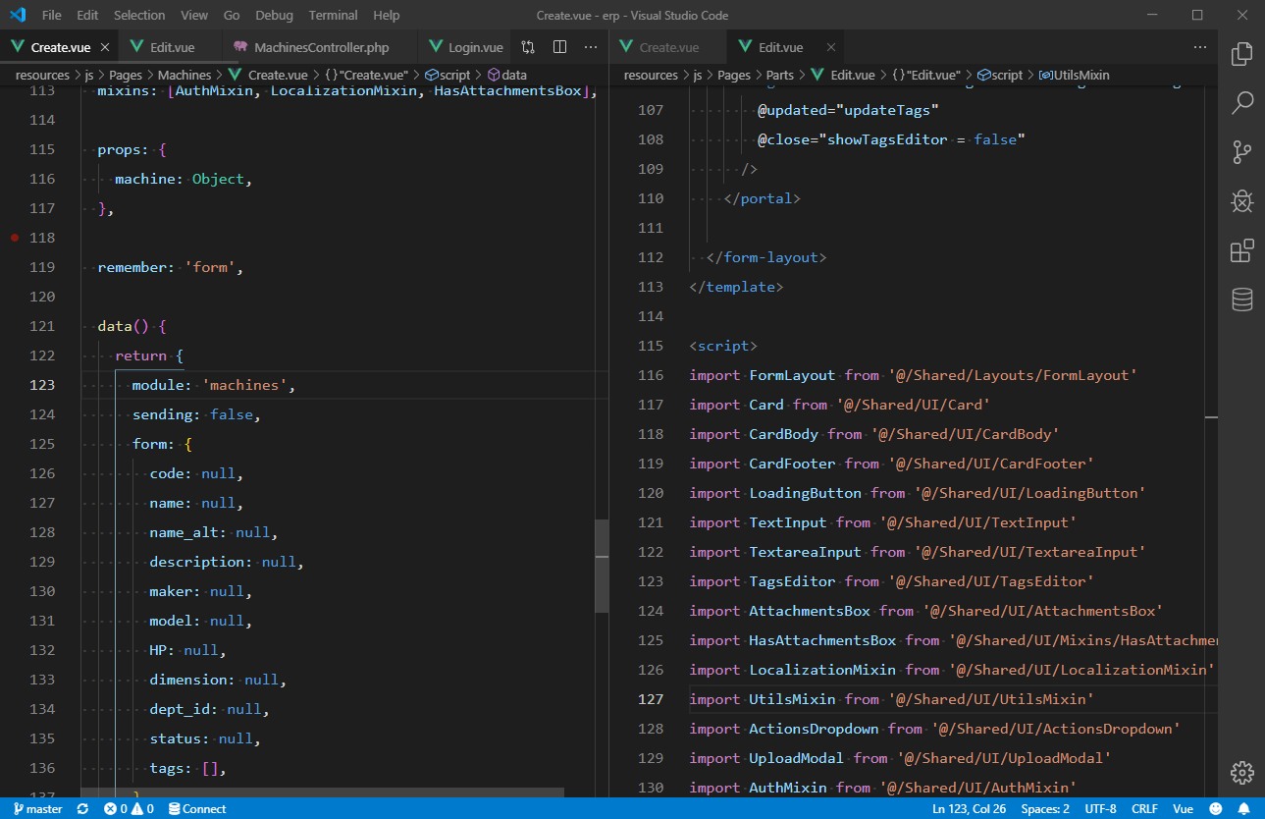Open the Run and Debug view
This screenshot has width=1265, height=819.
click(1241, 201)
